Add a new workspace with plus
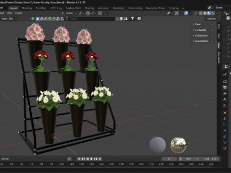 (183, 8)
